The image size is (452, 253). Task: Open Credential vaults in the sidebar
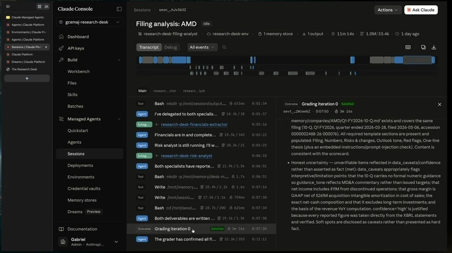pos(89,189)
